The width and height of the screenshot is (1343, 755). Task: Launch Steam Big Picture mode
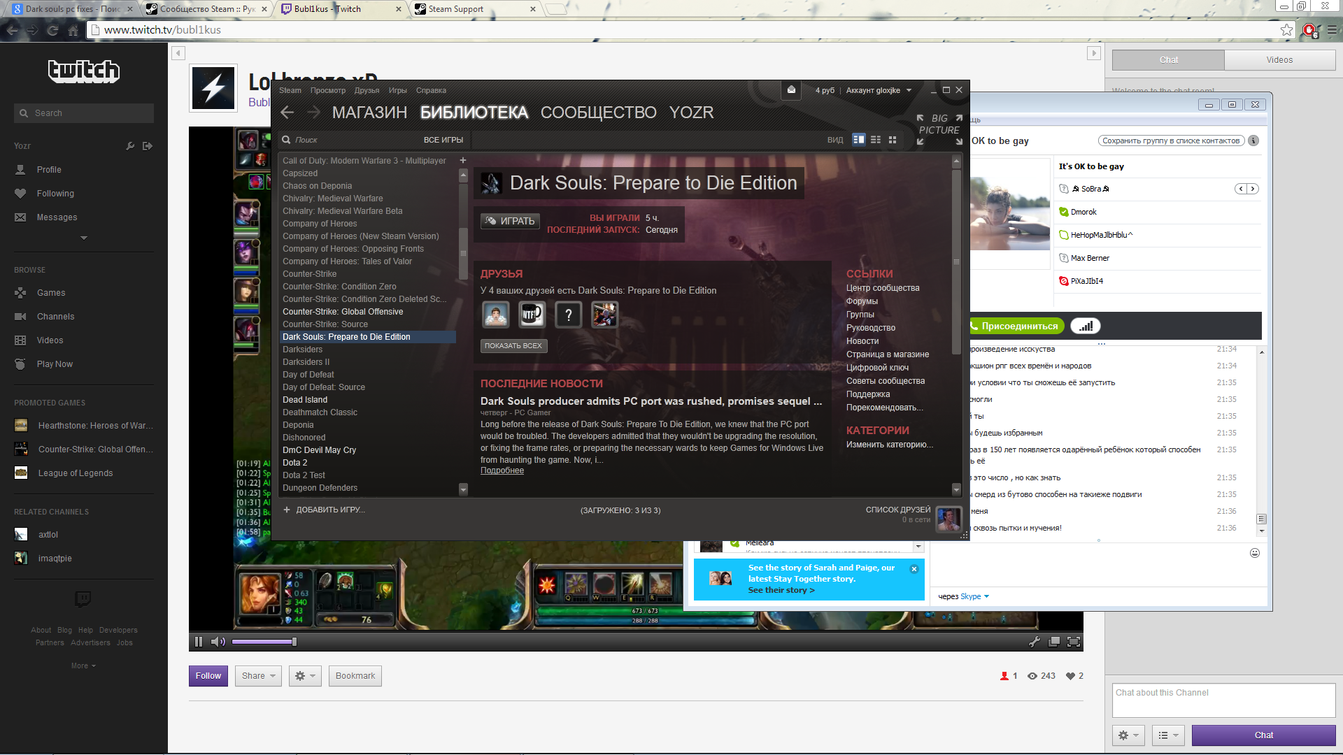tap(939, 129)
